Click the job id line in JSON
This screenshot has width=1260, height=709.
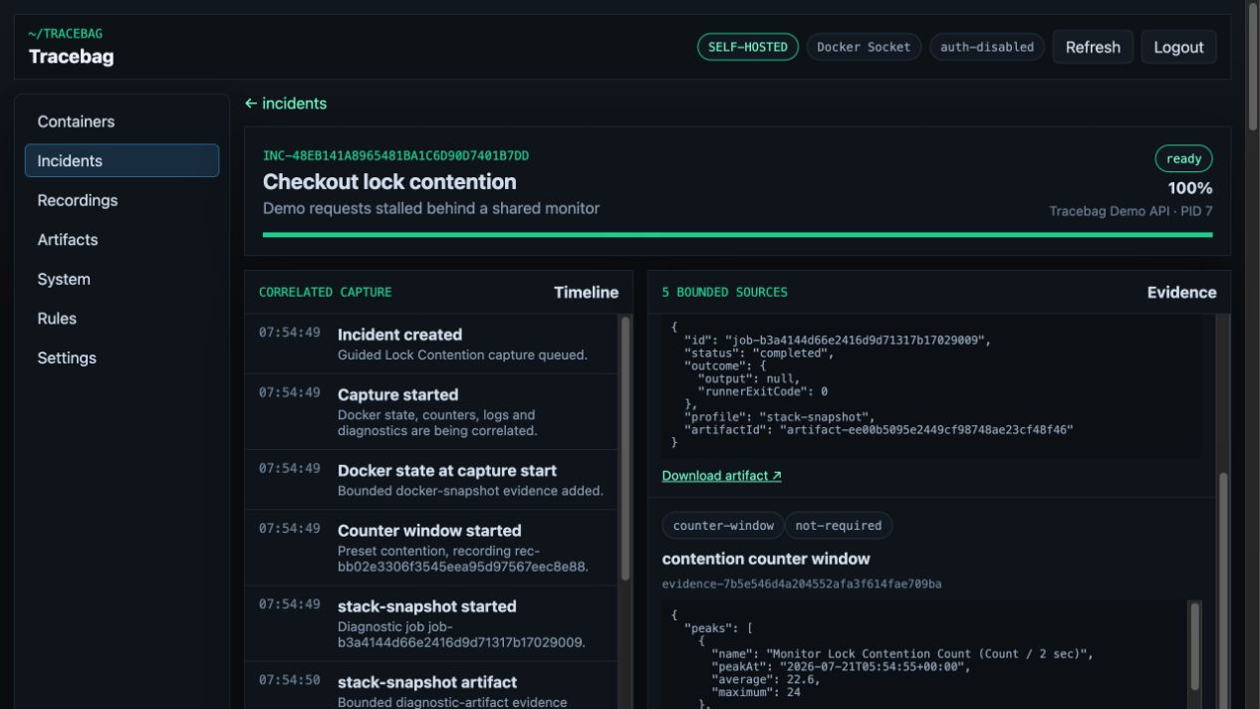tap(838, 340)
